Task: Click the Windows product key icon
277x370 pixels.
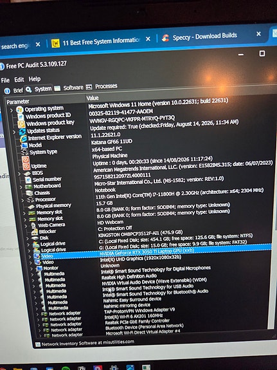Action: point(21,124)
